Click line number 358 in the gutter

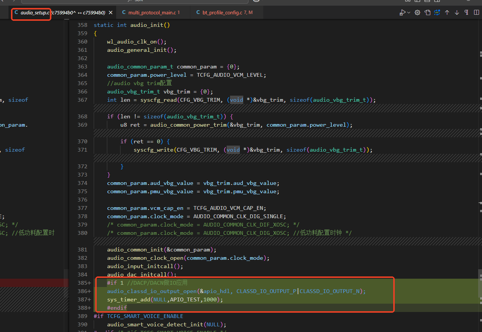click(82, 25)
